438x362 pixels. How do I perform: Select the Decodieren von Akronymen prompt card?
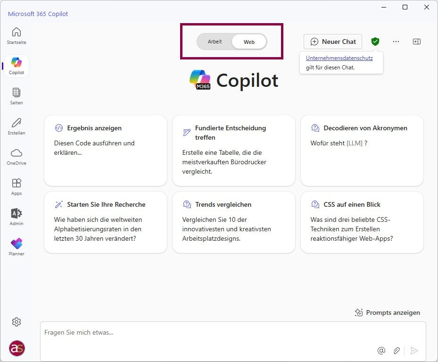[362, 150]
